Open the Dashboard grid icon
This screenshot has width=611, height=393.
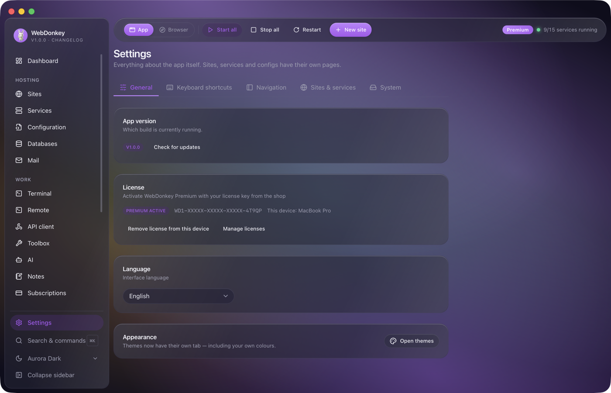coord(19,61)
